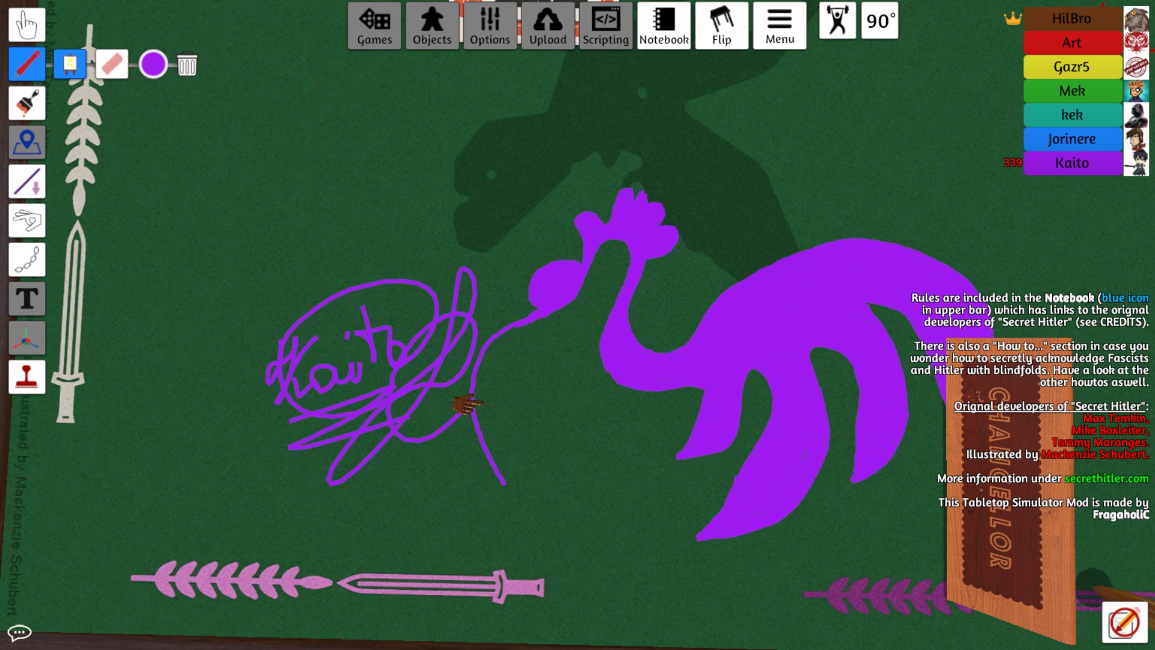Viewport: 1155px width, 650px height.
Task: Expand the main Menu hamburger
Action: click(780, 26)
